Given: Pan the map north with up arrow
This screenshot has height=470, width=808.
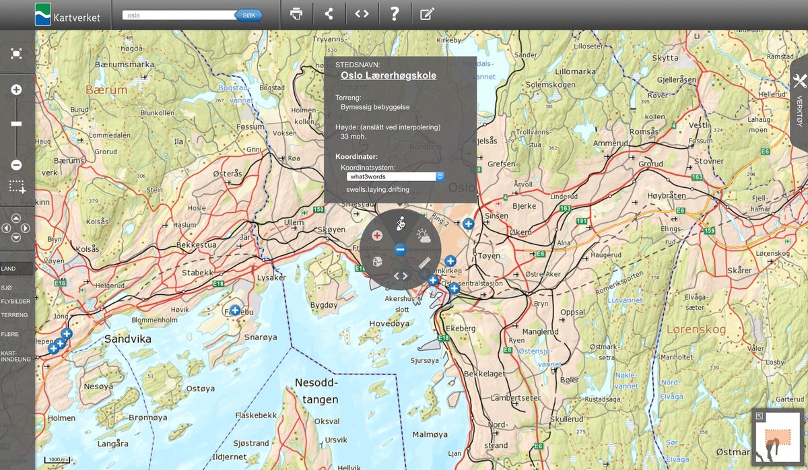Looking at the screenshot, I should point(16,218).
